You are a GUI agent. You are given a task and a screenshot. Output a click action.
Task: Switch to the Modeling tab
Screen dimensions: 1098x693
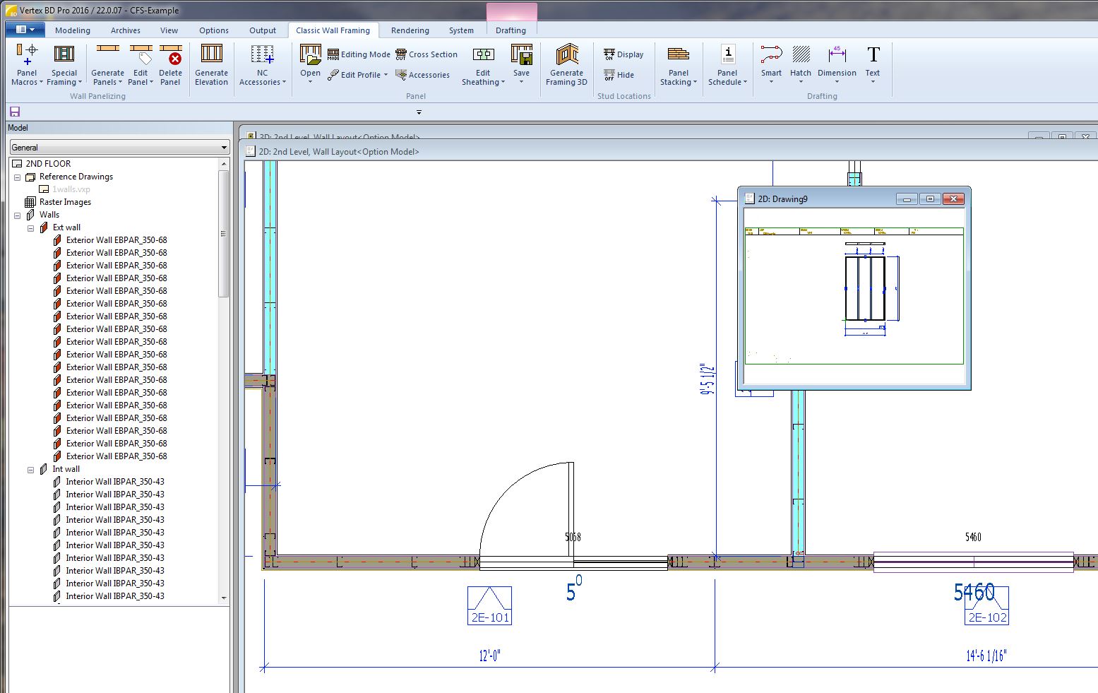click(x=73, y=30)
